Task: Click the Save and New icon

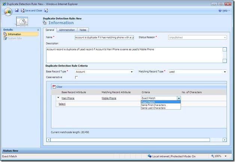Action: (46, 10)
